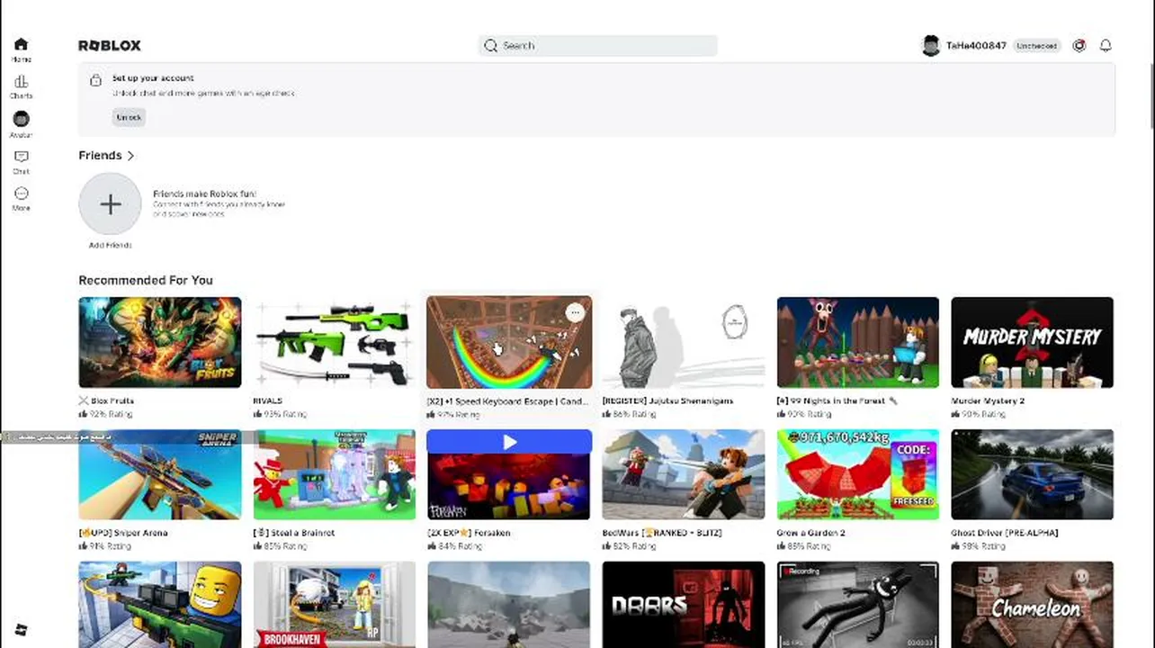Click the Add Friends plus button
The width and height of the screenshot is (1155, 648).
110,205
